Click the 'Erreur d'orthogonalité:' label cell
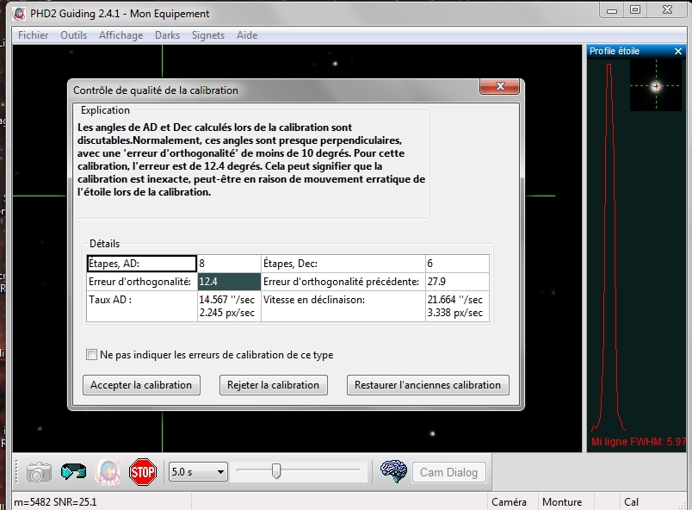This screenshot has width=692, height=510. coord(142,282)
